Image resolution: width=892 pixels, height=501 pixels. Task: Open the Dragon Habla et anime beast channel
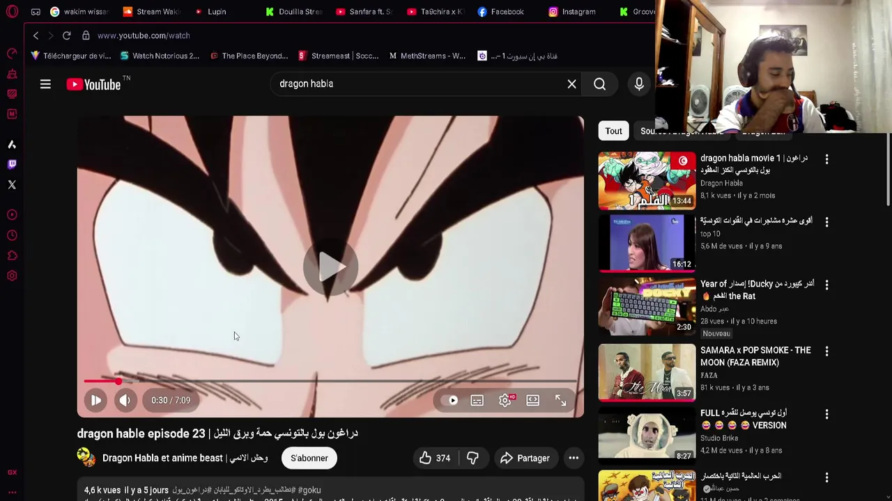185,458
